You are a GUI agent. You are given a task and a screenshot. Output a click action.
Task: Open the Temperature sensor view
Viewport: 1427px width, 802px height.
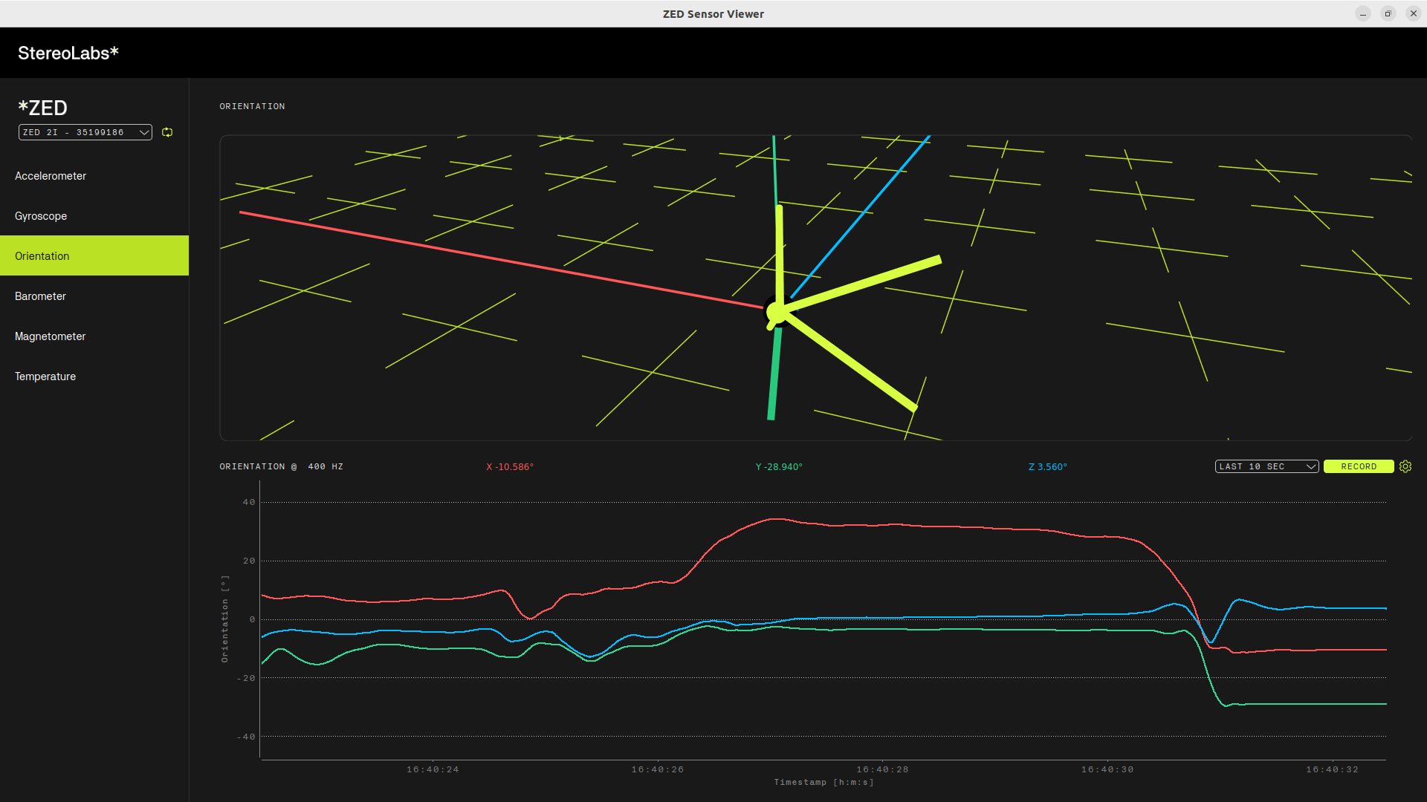94,376
